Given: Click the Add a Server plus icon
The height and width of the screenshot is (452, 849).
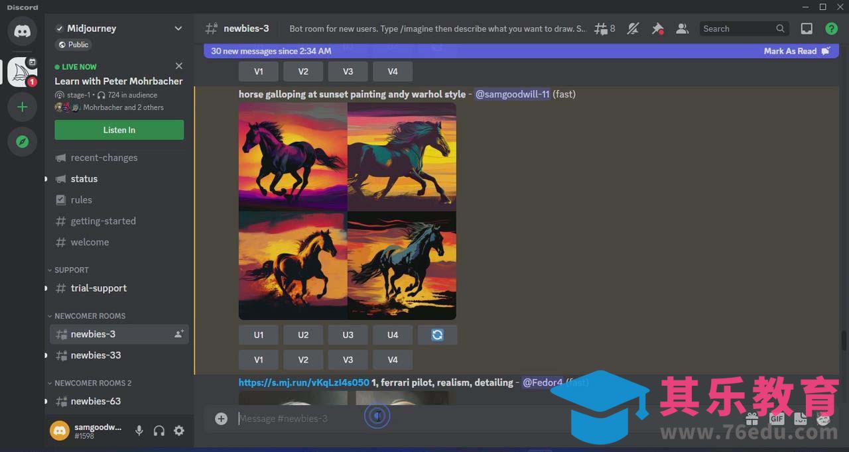Looking at the screenshot, I should point(22,107).
